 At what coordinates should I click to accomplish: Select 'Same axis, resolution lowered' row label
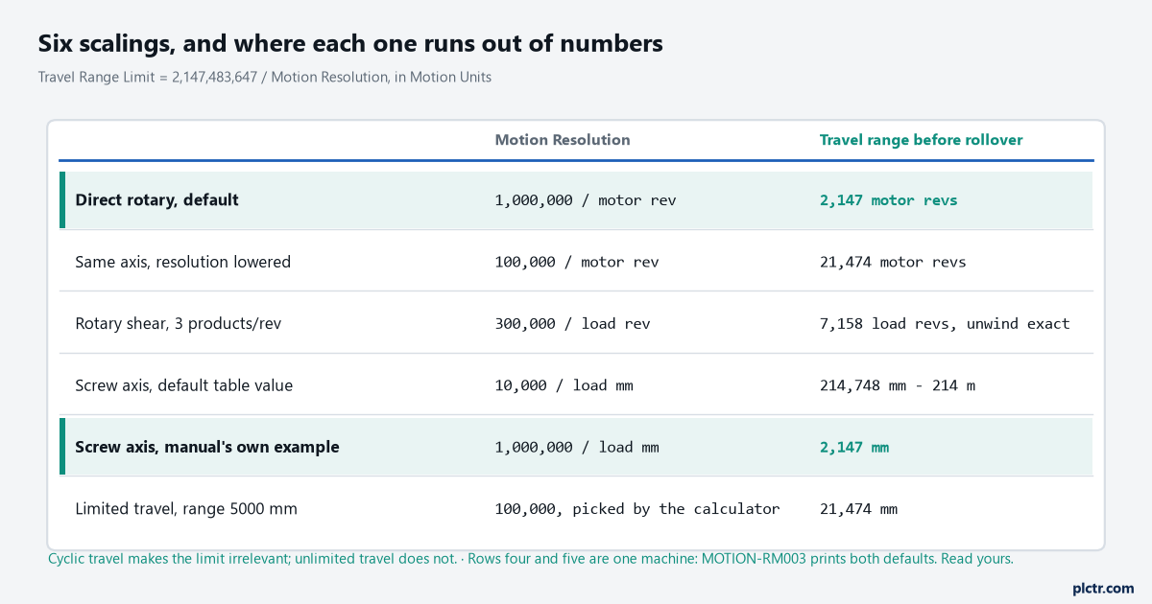pyautogui.click(x=183, y=262)
